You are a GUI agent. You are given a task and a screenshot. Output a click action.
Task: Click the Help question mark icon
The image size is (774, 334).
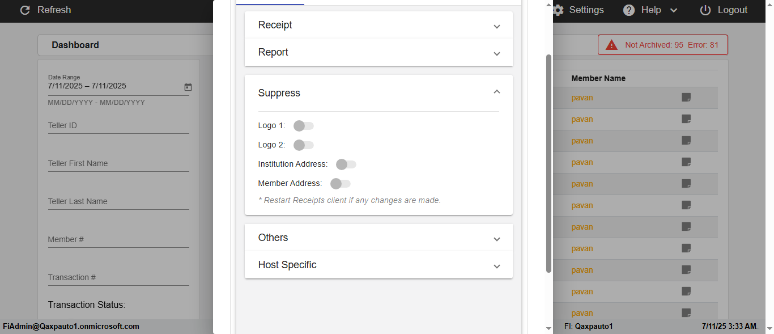(x=629, y=10)
